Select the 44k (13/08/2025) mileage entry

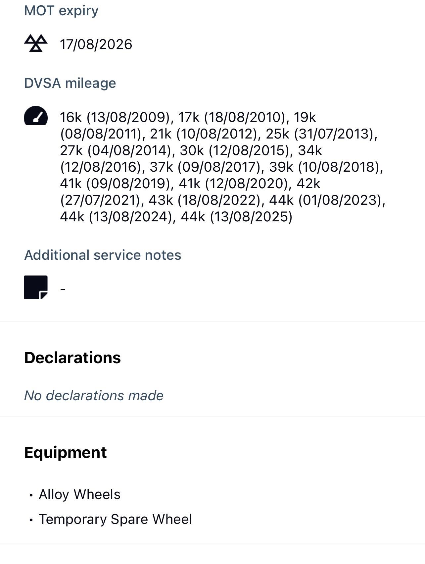(236, 217)
